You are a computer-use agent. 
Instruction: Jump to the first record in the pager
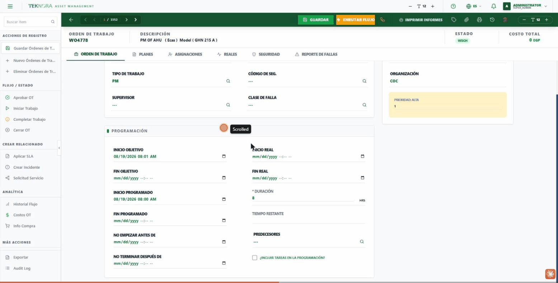pos(85,20)
